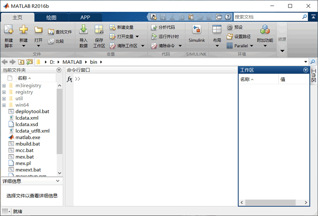Click the Back arrow in the address bar

point(5,62)
